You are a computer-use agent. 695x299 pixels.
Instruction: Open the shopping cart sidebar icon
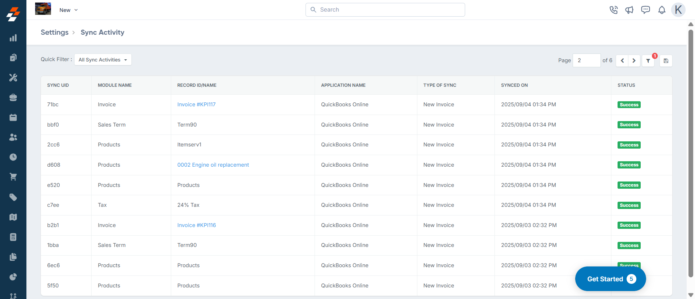click(x=13, y=177)
